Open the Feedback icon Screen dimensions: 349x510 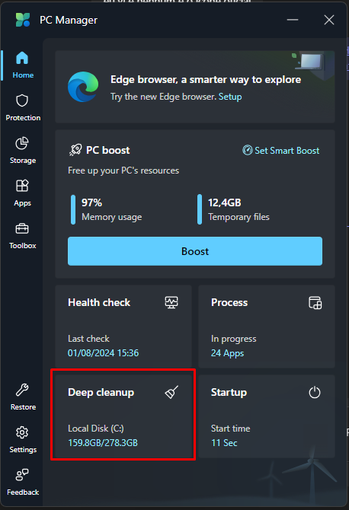[x=22, y=475]
